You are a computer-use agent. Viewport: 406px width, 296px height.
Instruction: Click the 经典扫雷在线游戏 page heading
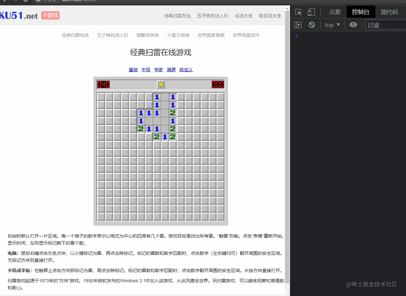(x=161, y=52)
